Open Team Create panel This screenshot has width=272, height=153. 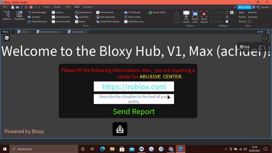pos(132,17)
